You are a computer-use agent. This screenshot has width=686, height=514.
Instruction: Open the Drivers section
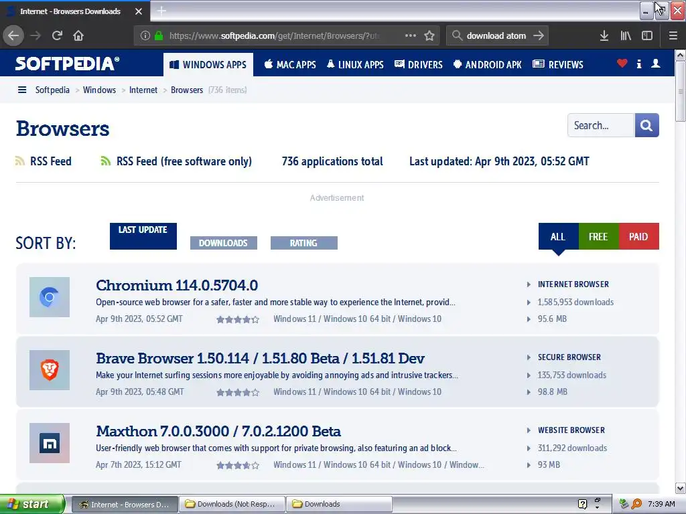click(x=418, y=65)
